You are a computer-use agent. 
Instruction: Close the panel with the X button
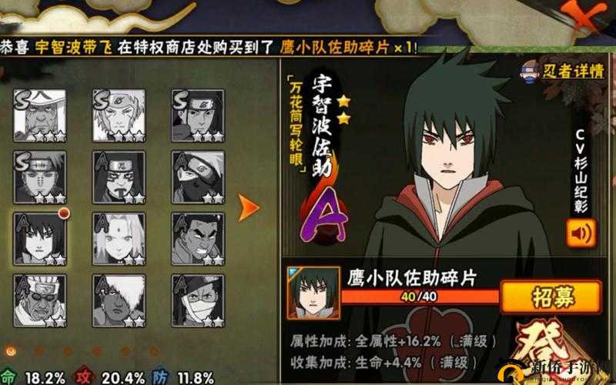[x=584, y=15]
